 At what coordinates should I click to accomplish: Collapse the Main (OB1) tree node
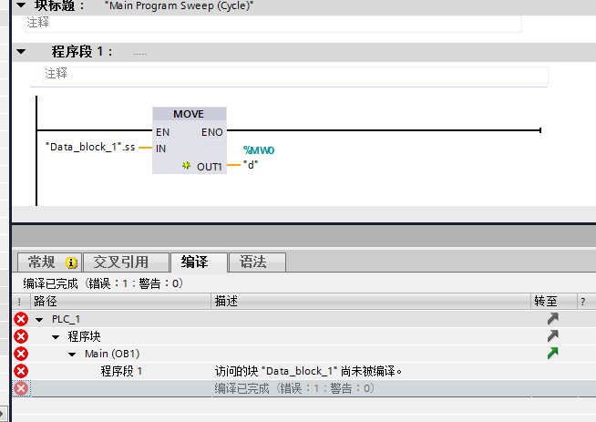[72, 355]
